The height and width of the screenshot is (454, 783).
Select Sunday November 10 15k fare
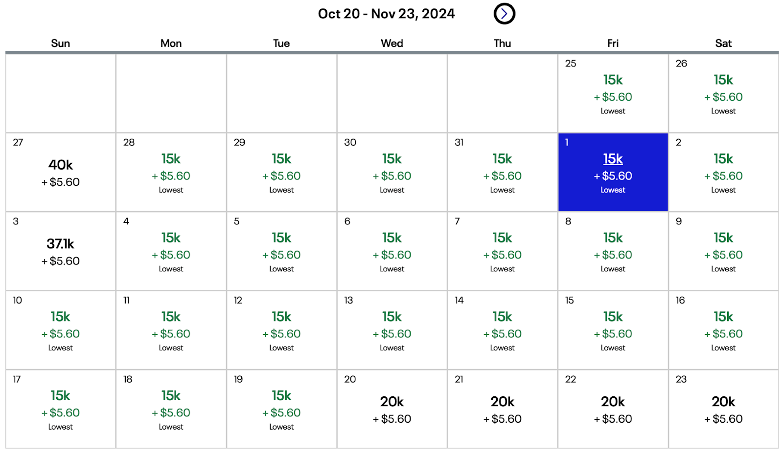tap(61, 330)
